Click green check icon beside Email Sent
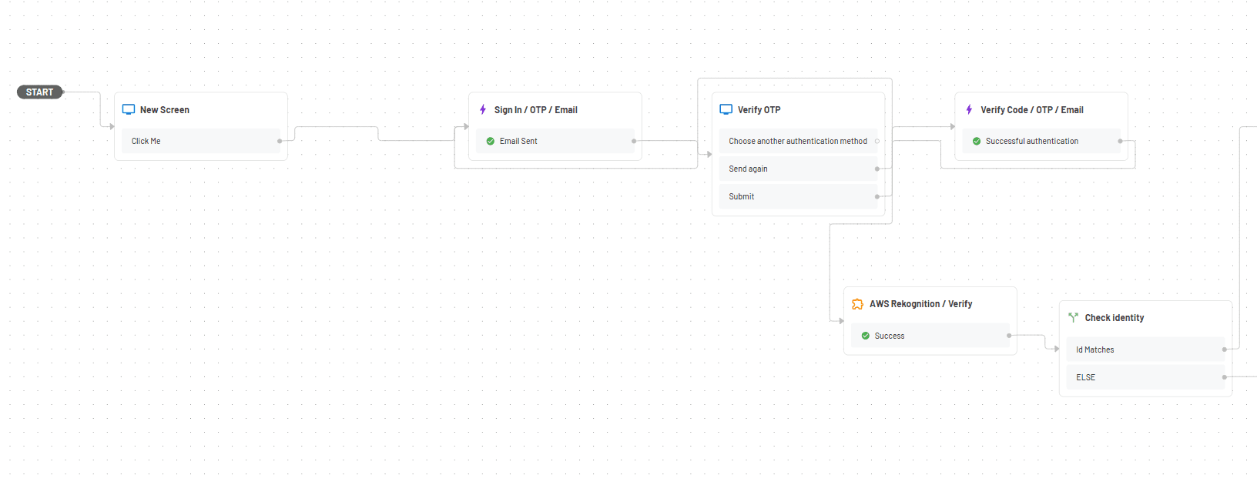Screen dimensions: 1257x485 pyautogui.click(x=491, y=142)
